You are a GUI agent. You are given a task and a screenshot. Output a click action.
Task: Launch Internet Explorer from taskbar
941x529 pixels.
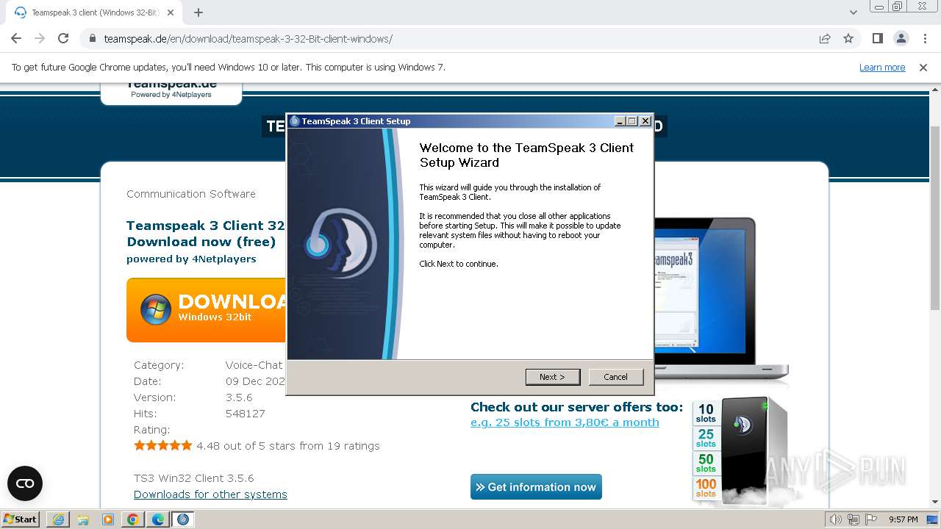tap(58, 519)
